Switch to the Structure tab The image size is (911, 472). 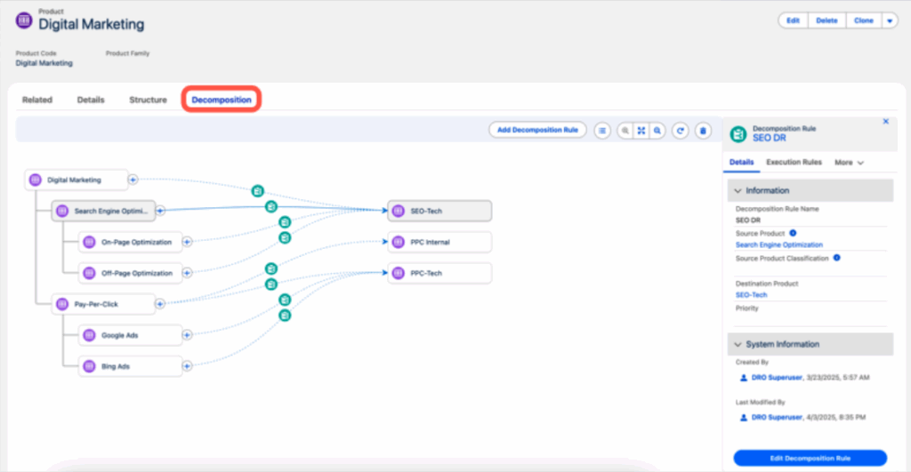pos(148,100)
